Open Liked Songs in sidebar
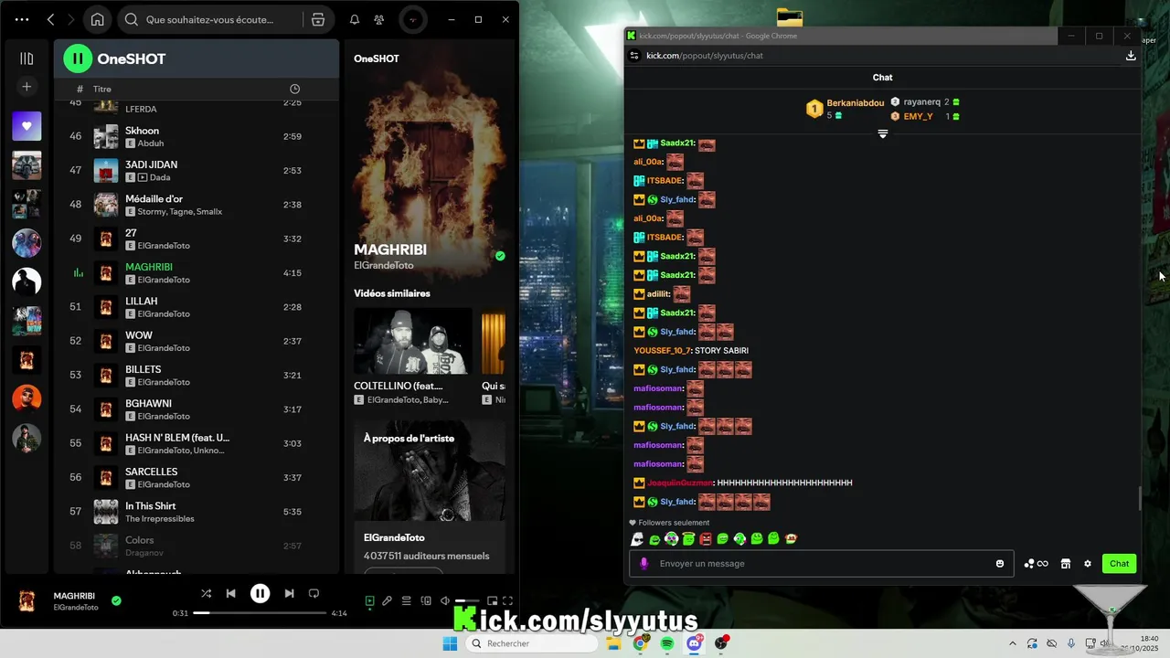The width and height of the screenshot is (1170, 658). pyautogui.click(x=27, y=126)
